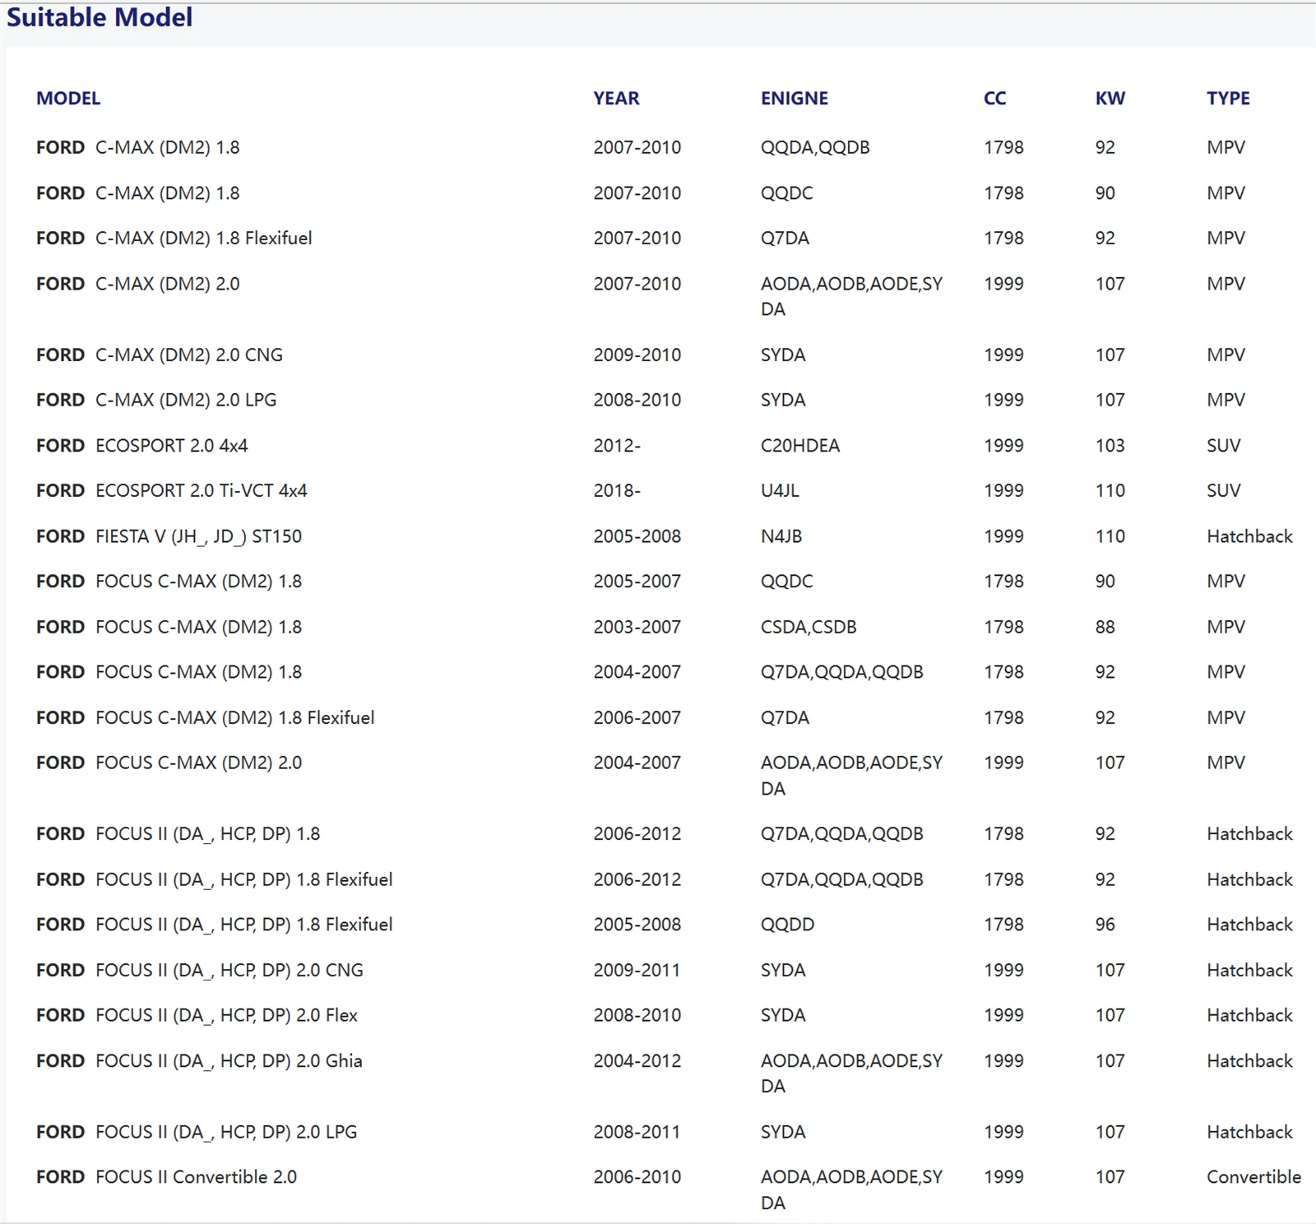Image resolution: width=1316 pixels, height=1224 pixels.
Task: Click type 'Hatchback' in FIESTA V row
Action: pyautogui.click(x=1250, y=536)
